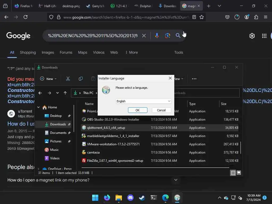The height and width of the screenshot is (204, 272).
Task: Open Documents in Explorer sidebar
Action: tap(58, 133)
